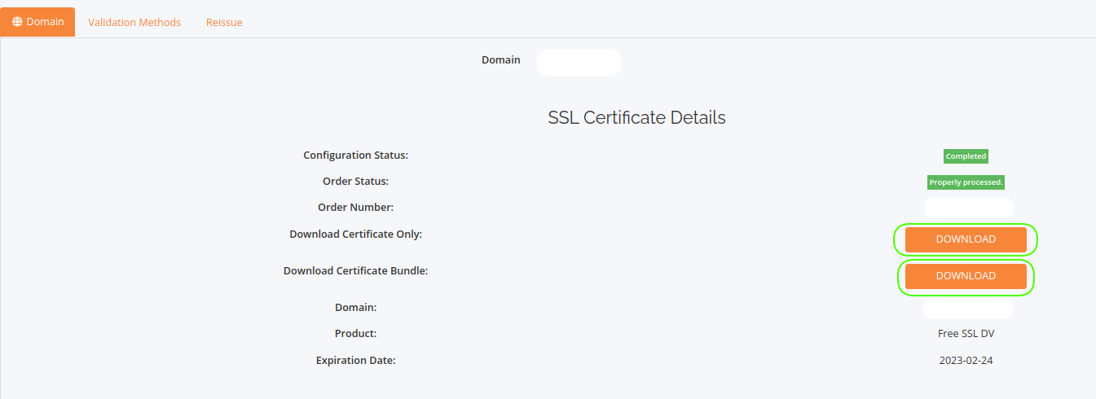Click the Order Status label
The image size is (1096, 399).
(x=355, y=181)
